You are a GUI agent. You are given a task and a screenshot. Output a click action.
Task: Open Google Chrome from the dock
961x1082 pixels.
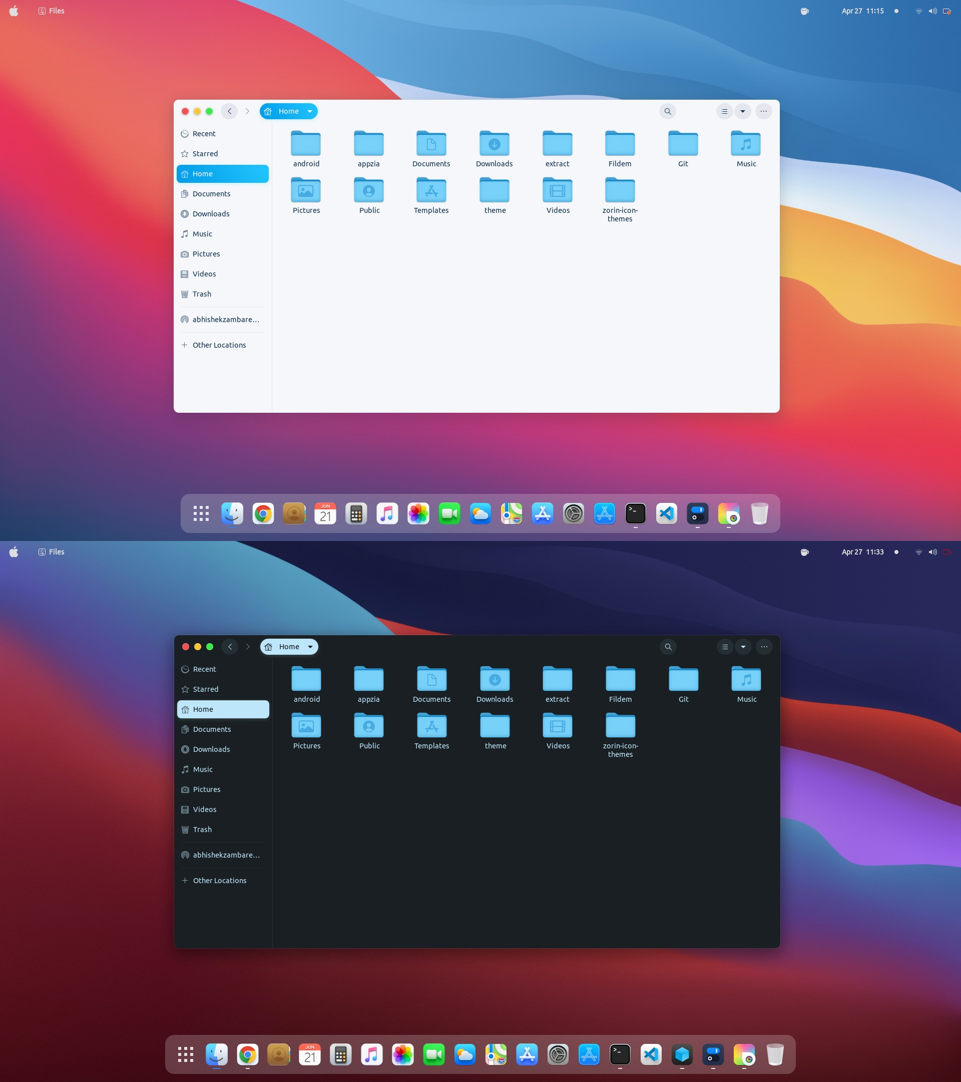[263, 513]
